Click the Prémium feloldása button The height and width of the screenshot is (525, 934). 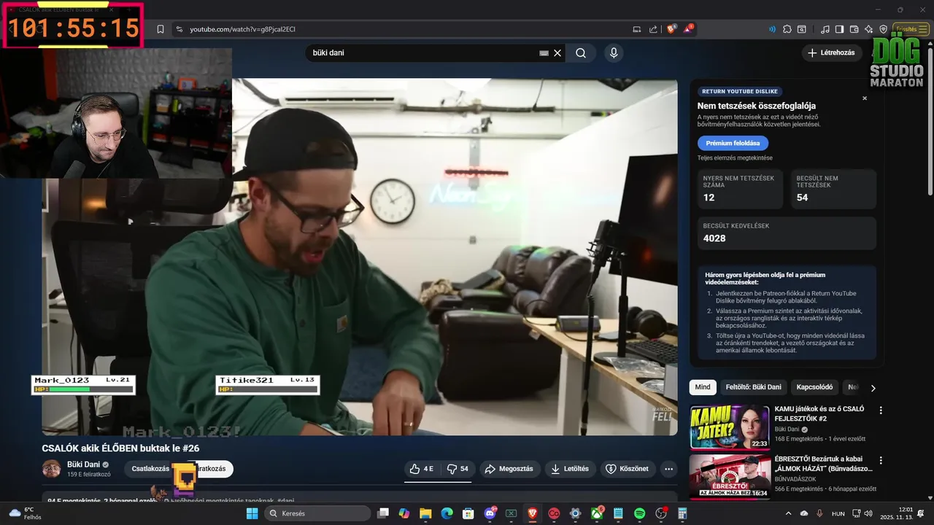pyautogui.click(x=733, y=143)
